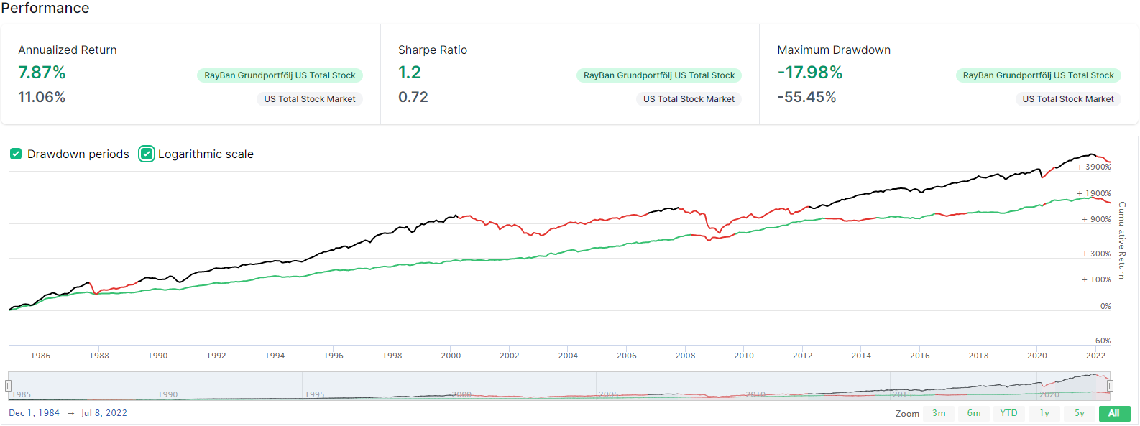Click the All zoom button
The image size is (1140, 426).
pyautogui.click(x=1114, y=413)
